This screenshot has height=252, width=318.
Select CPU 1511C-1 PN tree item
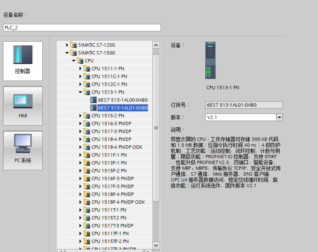coord(109,76)
